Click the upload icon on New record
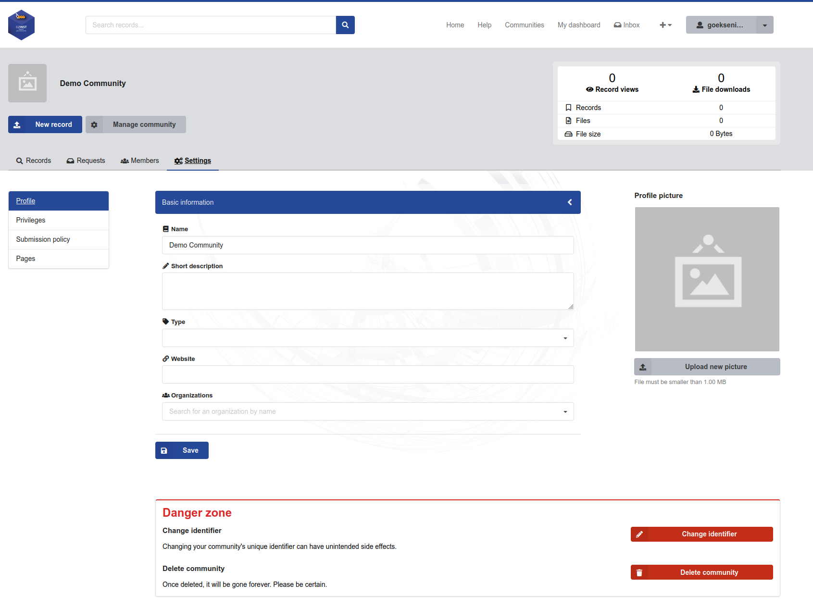 click(x=17, y=124)
